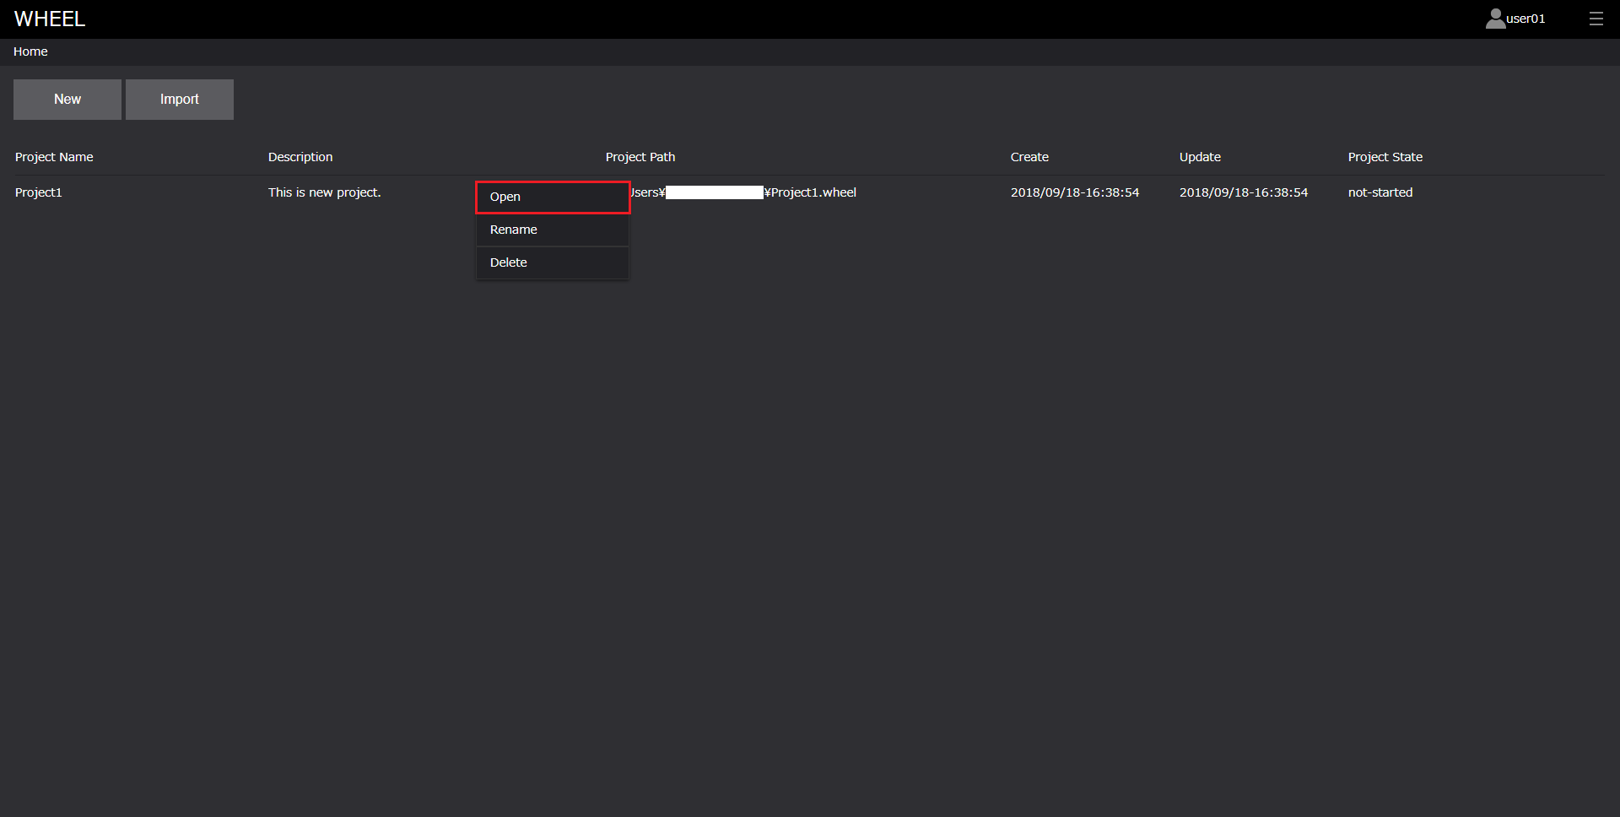Click the Import button
Viewport: 1620px width, 817px height.
pyautogui.click(x=179, y=100)
